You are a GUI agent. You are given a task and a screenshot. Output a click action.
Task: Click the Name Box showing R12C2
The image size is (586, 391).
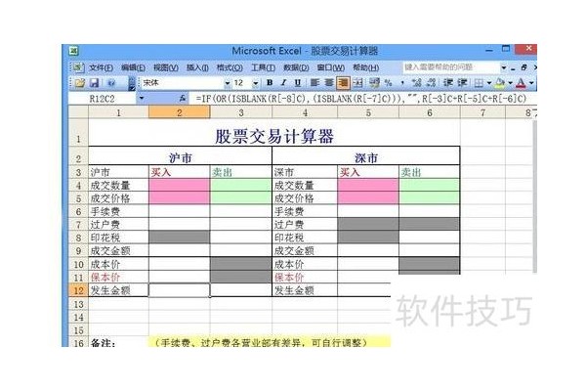pyautogui.click(x=103, y=99)
